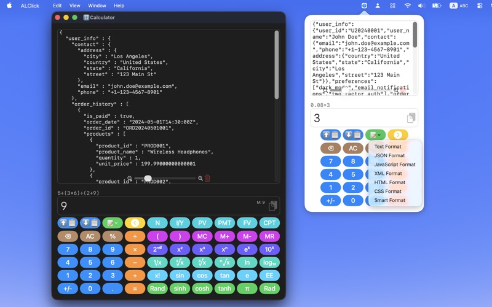492x307 pixels.
Task: Click the user account icon in the menu bar
Action: 378,6
